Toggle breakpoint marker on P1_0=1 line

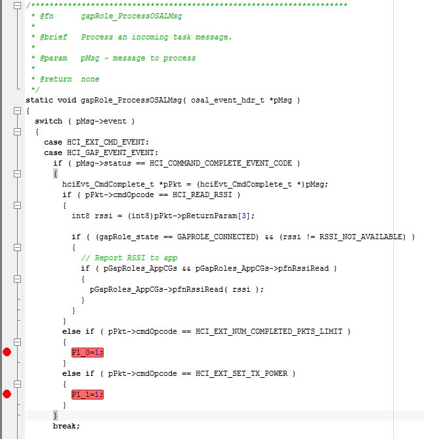[7, 352]
